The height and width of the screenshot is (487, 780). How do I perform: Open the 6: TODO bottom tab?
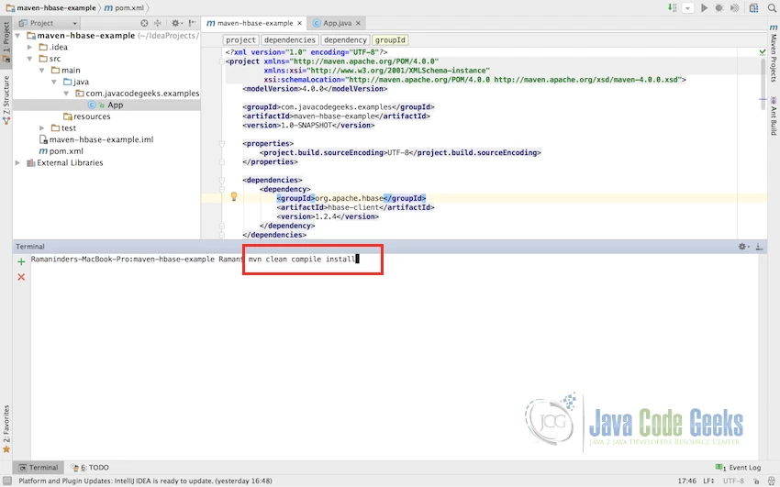point(90,468)
